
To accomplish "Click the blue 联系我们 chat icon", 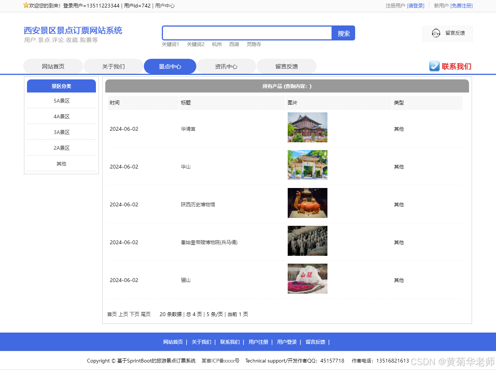I will [434, 66].
